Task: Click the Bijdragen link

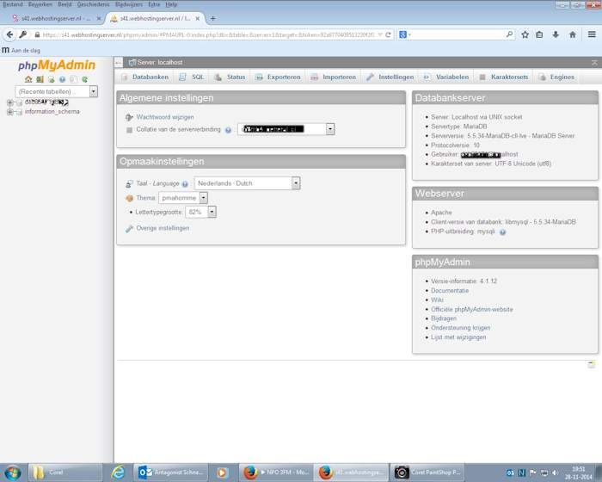Action: (444, 318)
